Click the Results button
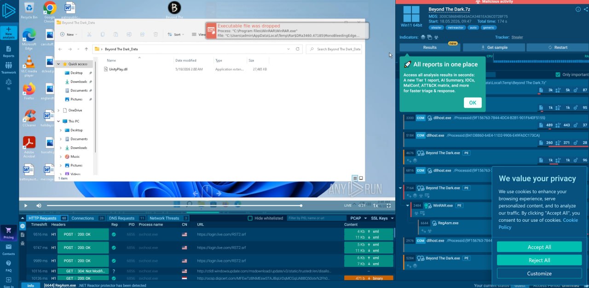This screenshot has width=589, height=288. point(430,47)
